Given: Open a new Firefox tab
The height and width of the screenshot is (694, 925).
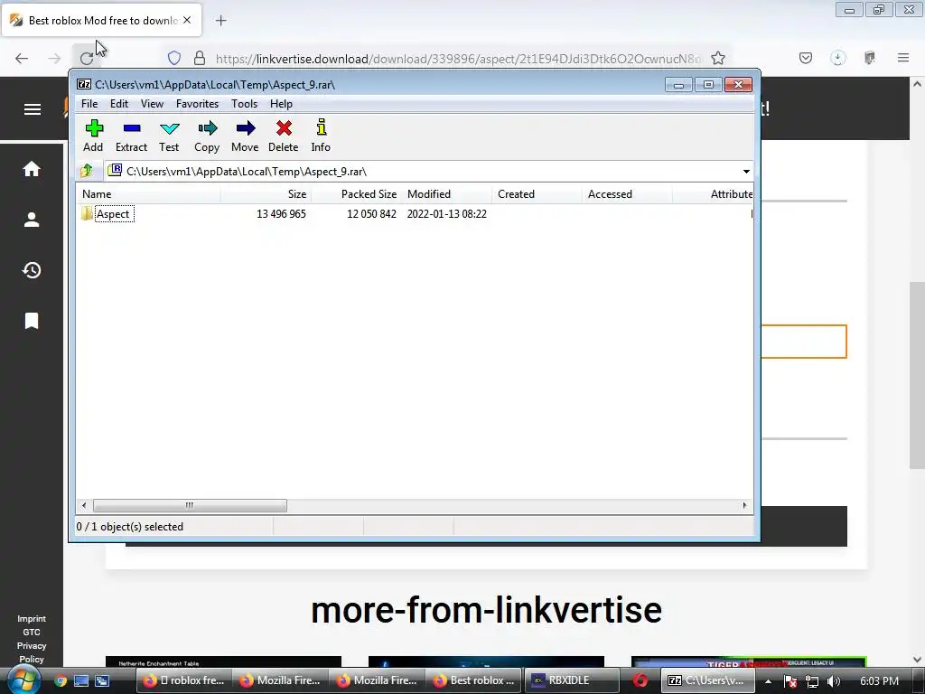Looking at the screenshot, I should point(221,21).
